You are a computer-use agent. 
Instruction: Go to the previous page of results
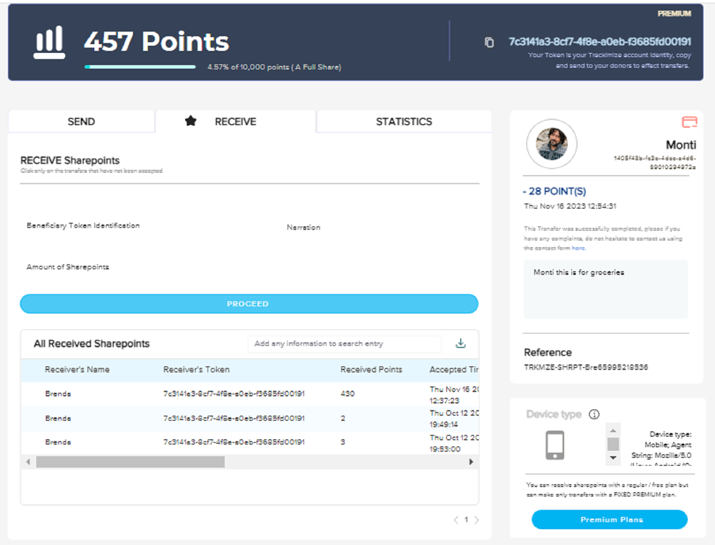tap(456, 520)
